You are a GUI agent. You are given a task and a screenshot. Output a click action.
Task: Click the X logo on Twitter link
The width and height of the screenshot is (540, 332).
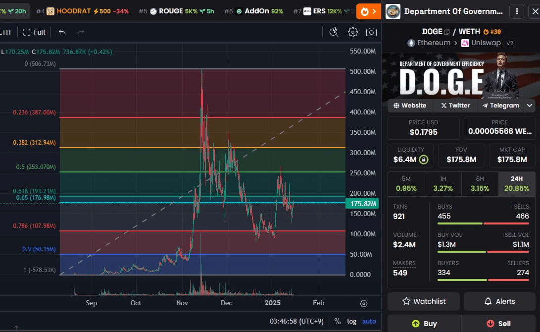click(x=444, y=106)
